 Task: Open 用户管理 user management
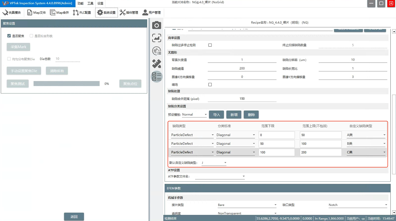click(152, 12)
